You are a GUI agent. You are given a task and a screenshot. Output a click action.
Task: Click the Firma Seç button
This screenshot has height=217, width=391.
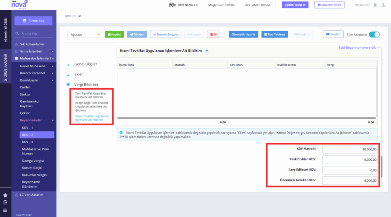coord(34,21)
